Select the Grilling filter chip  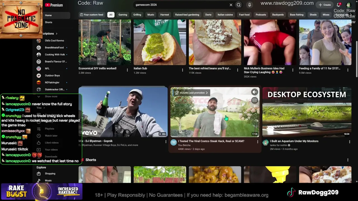[x=137, y=15]
